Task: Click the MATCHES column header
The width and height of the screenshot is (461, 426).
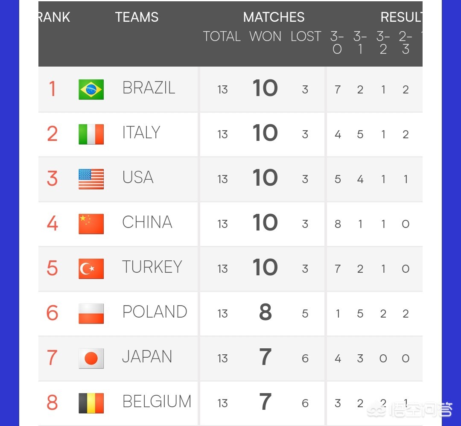Action: 274,17
